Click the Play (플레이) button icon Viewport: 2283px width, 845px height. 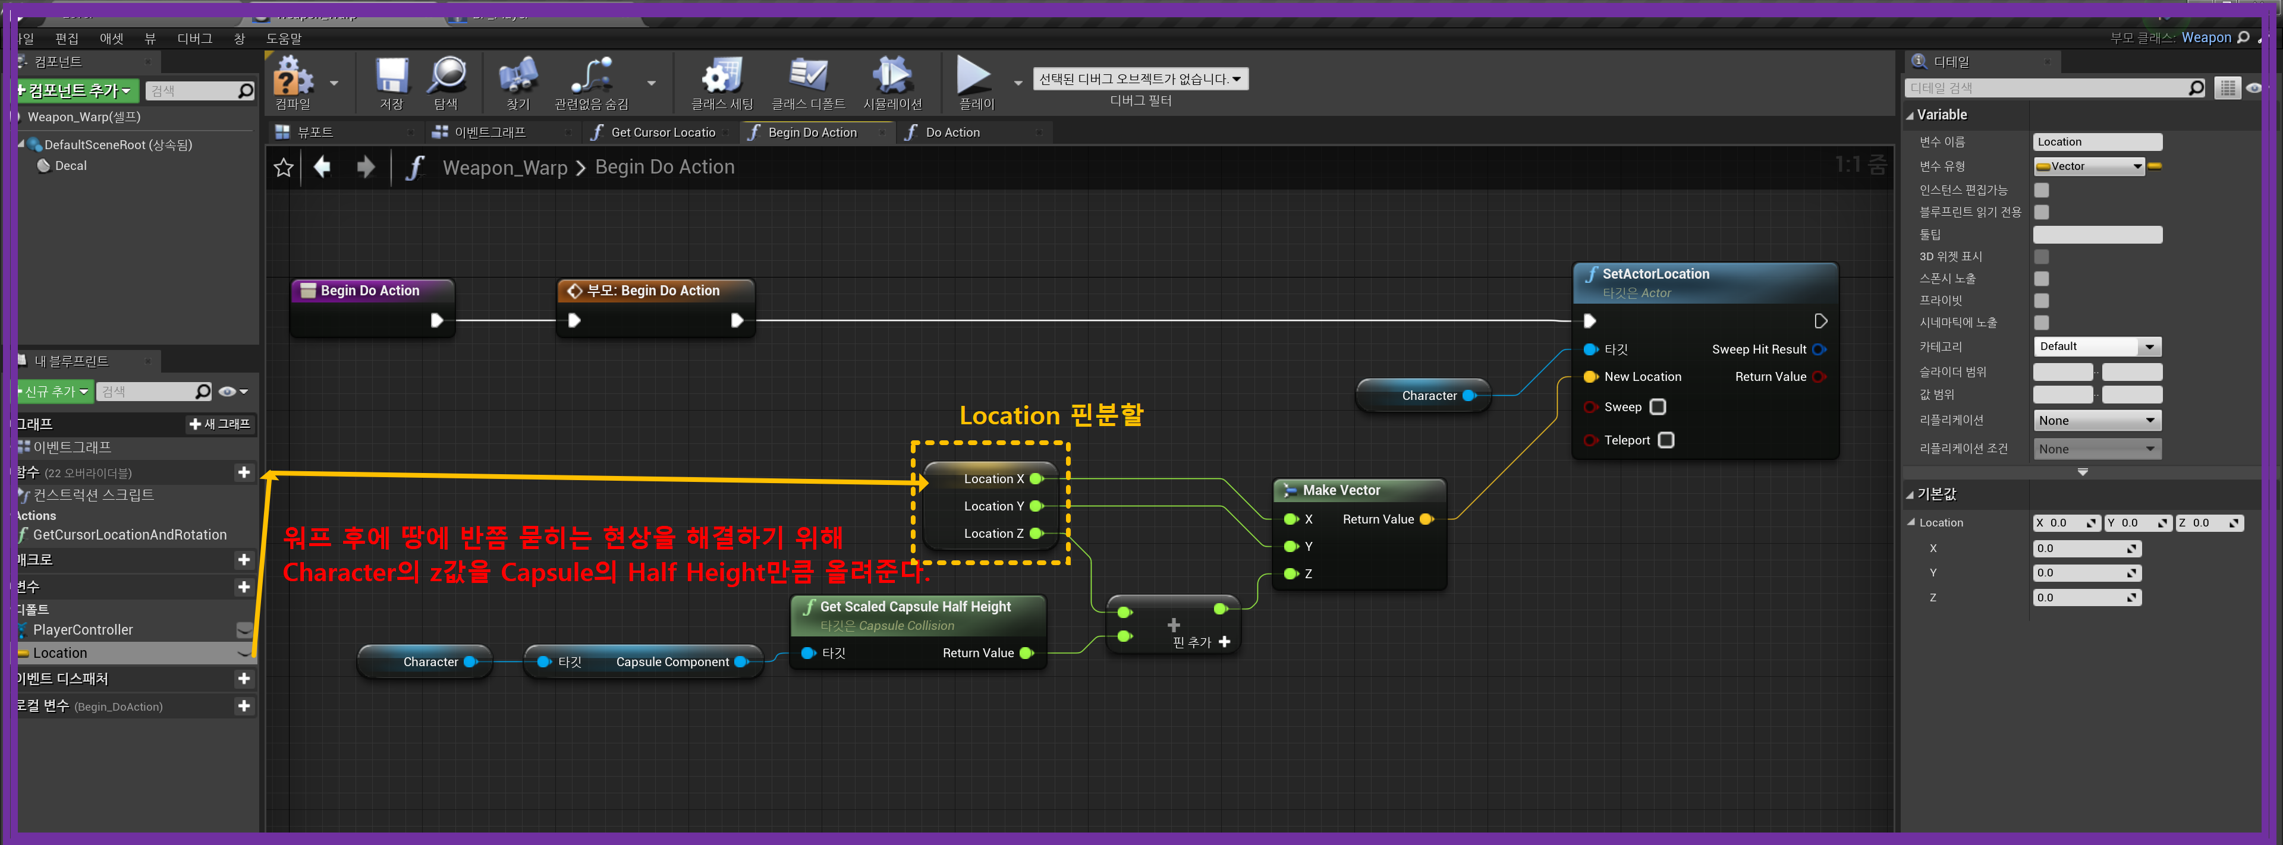pyautogui.click(x=974, y=75)
